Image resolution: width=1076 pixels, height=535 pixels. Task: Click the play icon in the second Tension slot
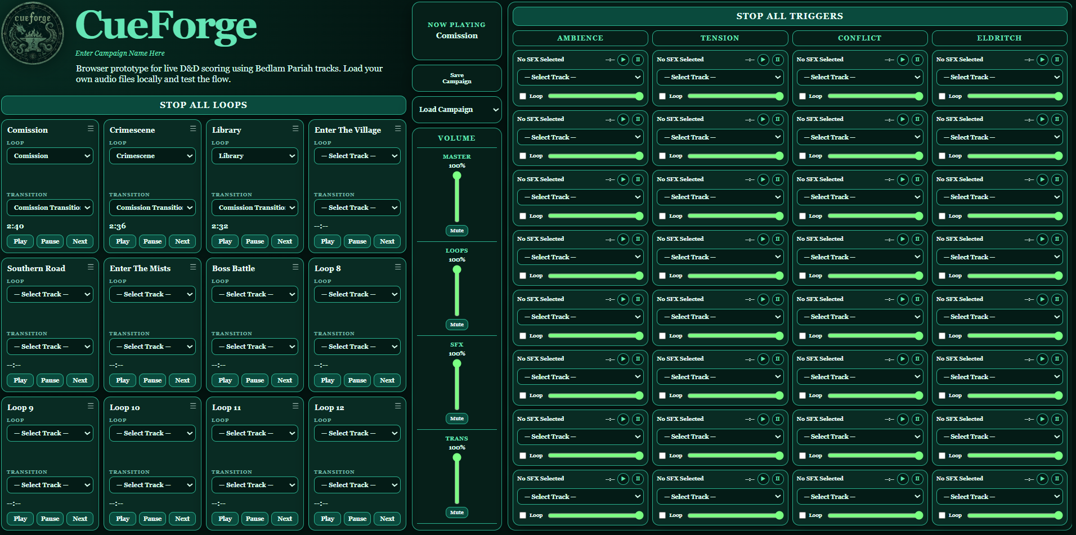point(763,119)
